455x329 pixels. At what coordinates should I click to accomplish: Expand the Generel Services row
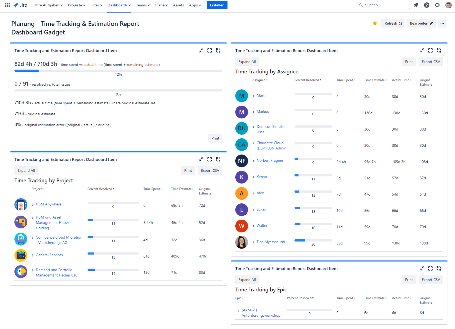[x=33, y=255]
